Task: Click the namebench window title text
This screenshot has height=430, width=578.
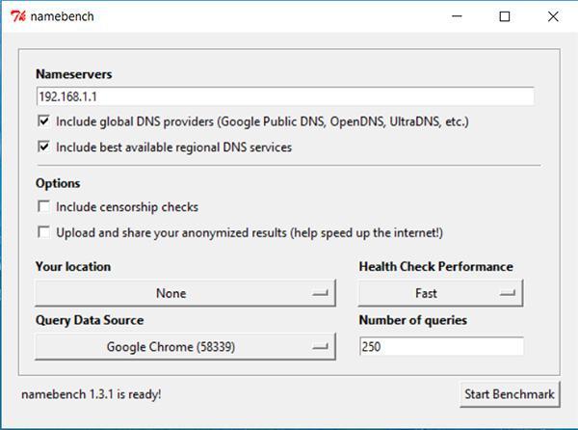Action: click(x=62, y=16)
